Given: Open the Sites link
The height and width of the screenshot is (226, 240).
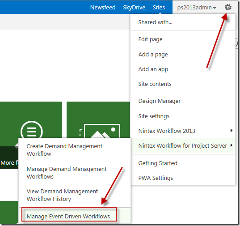Looking at the screenshot, I should pos(159,7).
